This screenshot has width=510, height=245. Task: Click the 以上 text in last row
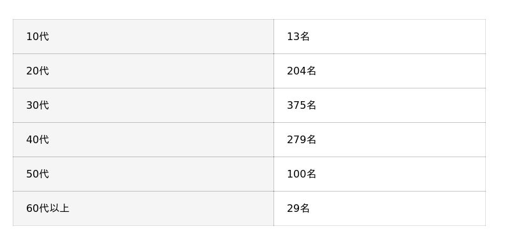59,208
